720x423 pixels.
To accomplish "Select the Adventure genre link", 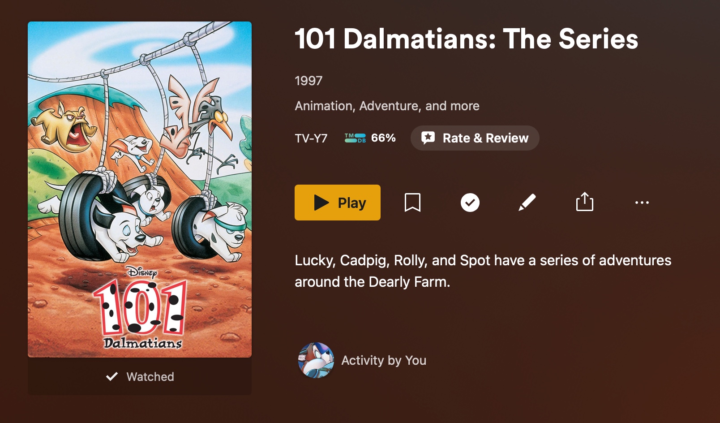I will [390, 106].
